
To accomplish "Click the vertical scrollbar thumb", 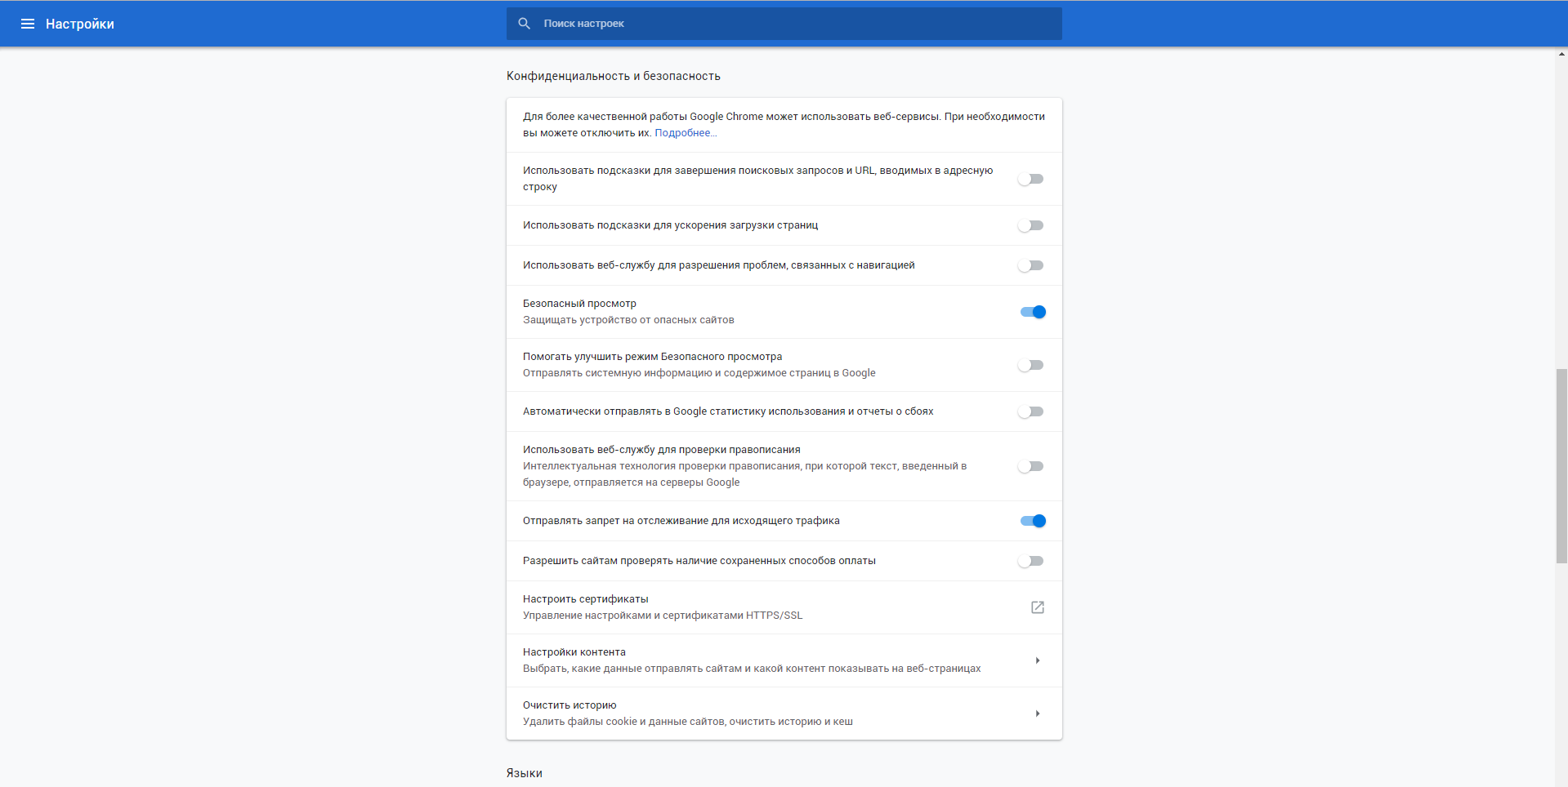I will (1561, 465).
